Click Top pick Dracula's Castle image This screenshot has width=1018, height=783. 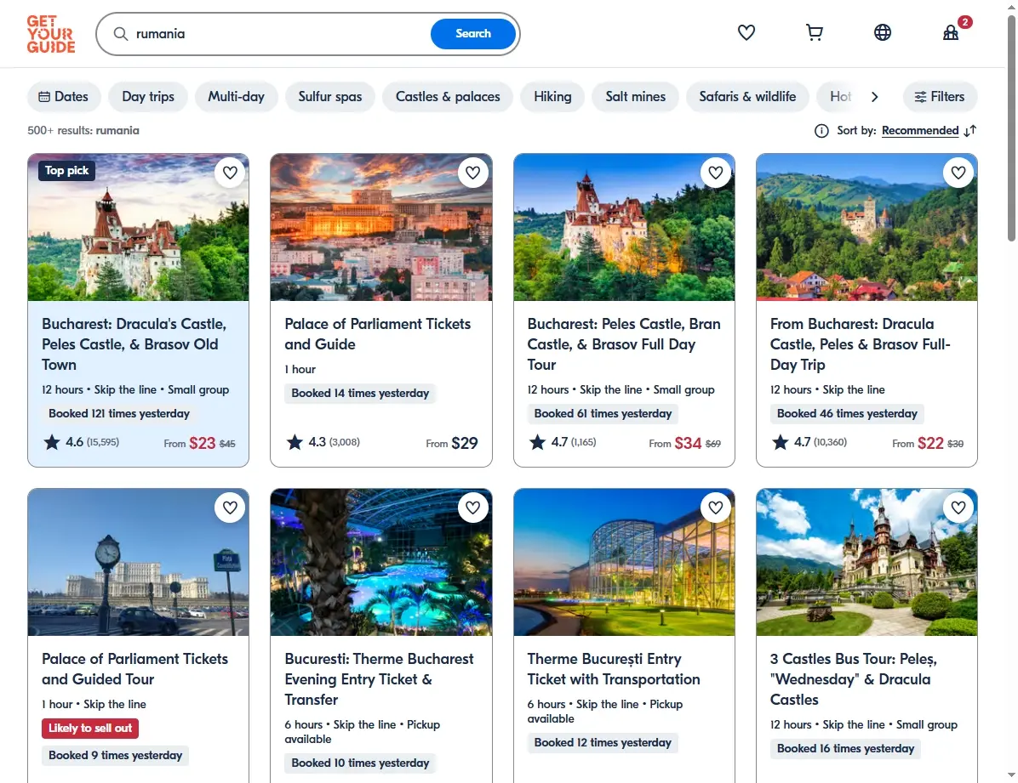pyautogui.click(x=138, y=227)
